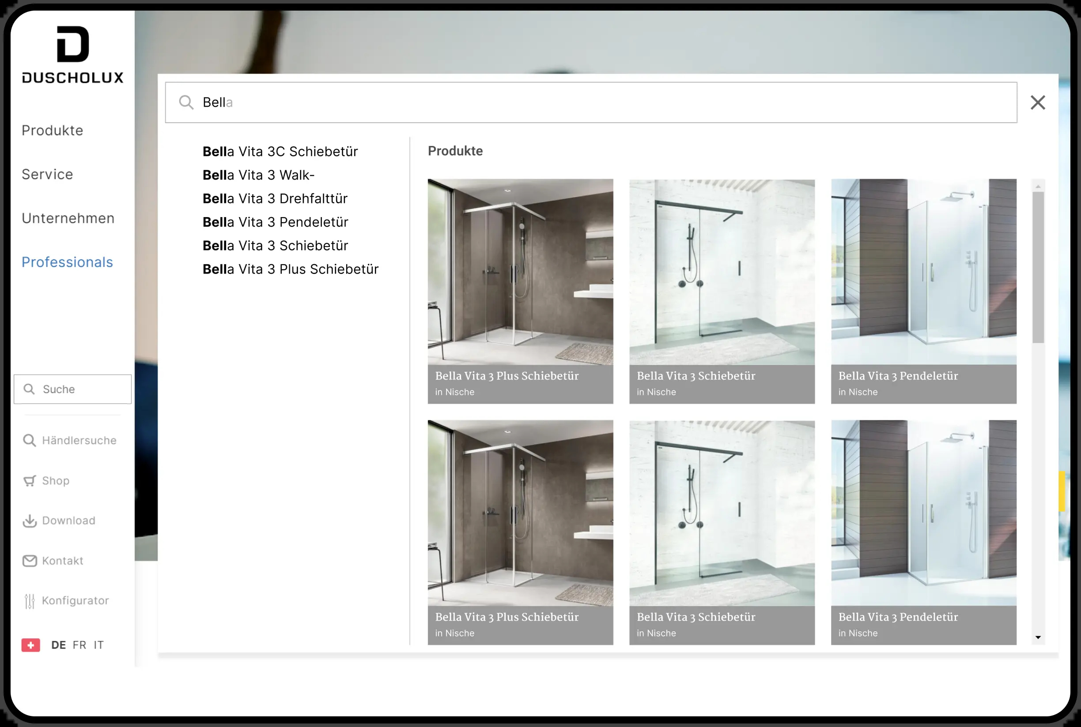The width and height of the screenshot is (1081, 727).
Task: Open the Shop cart icon
Action: tap(29, 481)
